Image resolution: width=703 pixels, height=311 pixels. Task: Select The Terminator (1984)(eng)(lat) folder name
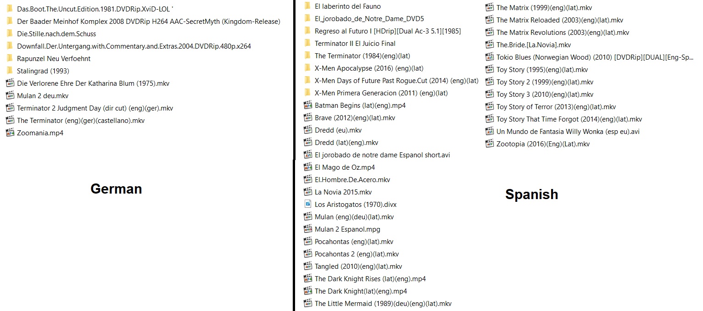pos(363,56)
